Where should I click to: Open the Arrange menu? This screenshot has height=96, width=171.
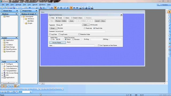pyautogui.click(x=18, y=5)
